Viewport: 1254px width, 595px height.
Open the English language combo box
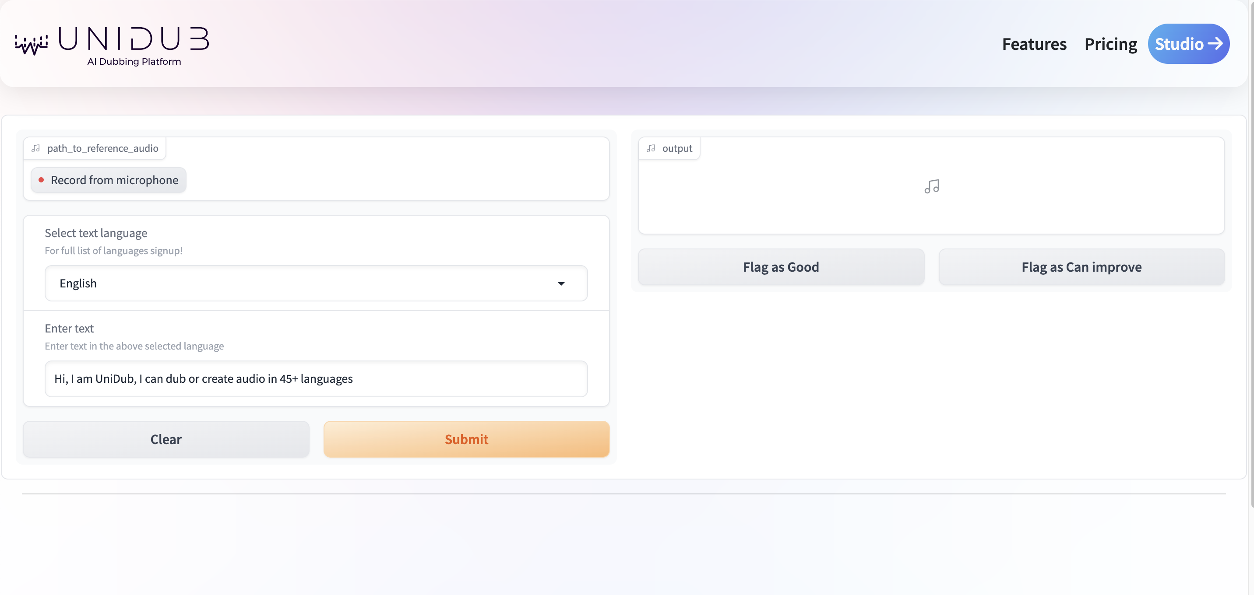[x=302, y=283]
